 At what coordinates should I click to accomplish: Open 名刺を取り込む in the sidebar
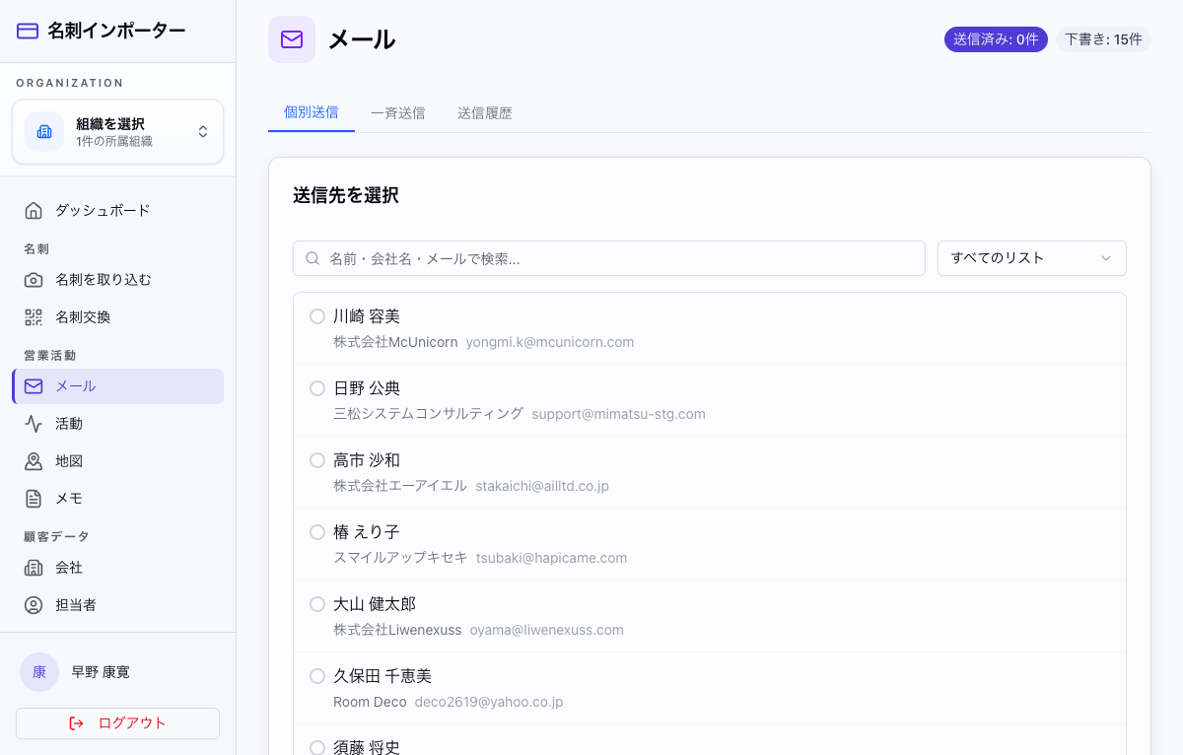118,280
